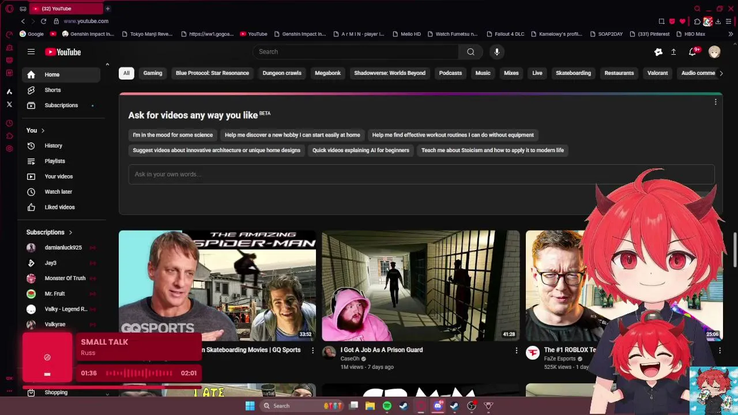Open the HBO Max bookmark
The image size is (738, 415).
click(x=690, y=34)
